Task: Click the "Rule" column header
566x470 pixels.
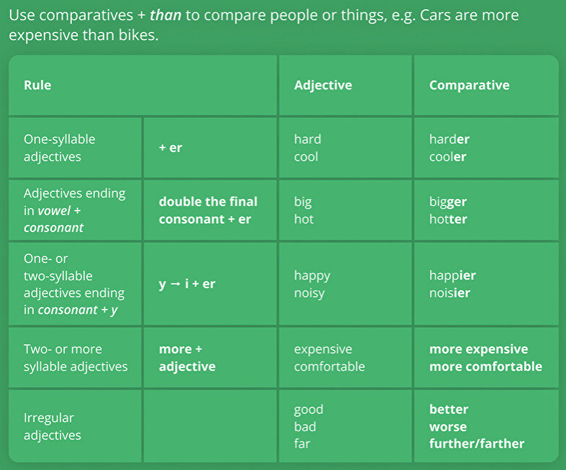Action: pos(37,85)
